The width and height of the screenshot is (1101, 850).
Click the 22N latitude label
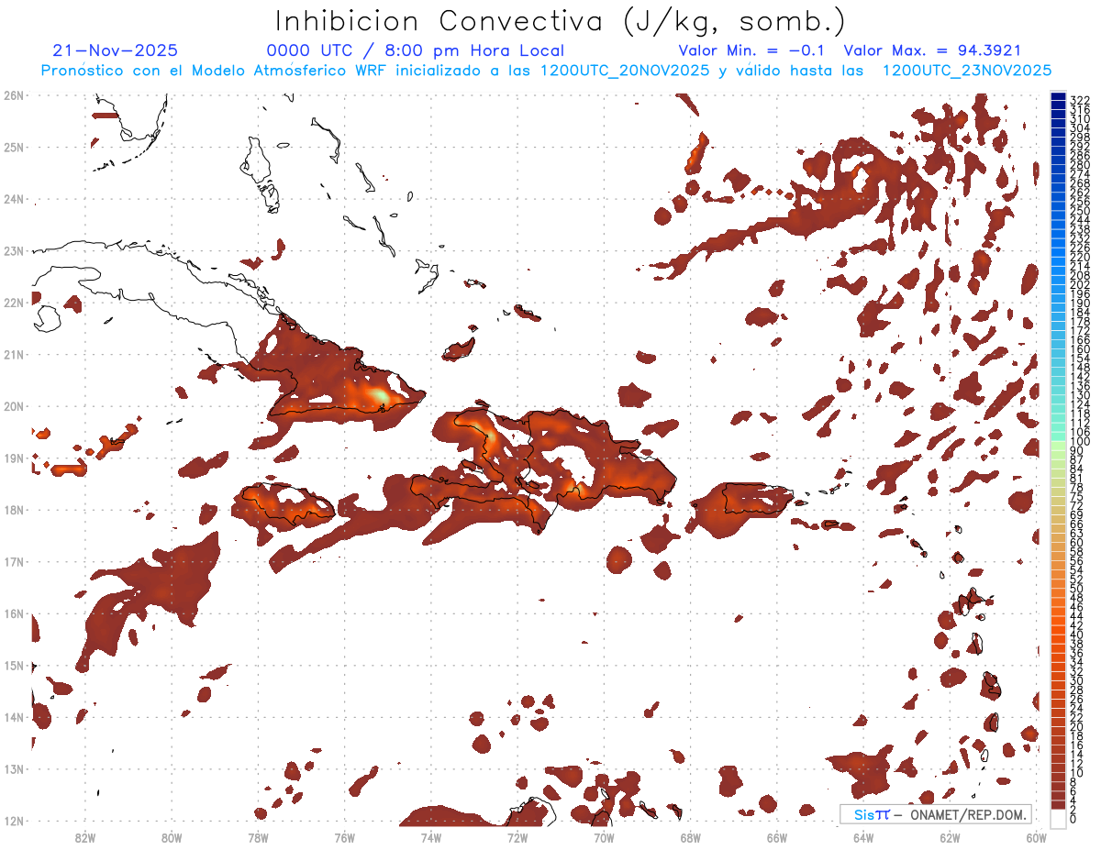[x=14, y=303]
